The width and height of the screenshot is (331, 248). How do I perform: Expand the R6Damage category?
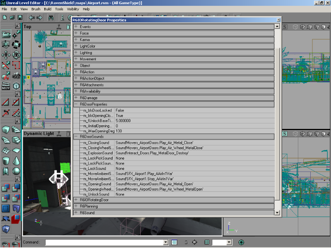[x=76, y=98]
